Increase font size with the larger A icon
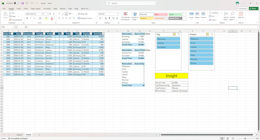This screenshot has width=260, height=140. pyautogui.click(x=50, y=14)
